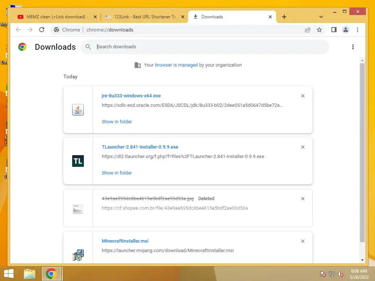The height and width of the screenshot is (281, 375).
Task: Click the scrollbar up arrow
Action: 362,61
